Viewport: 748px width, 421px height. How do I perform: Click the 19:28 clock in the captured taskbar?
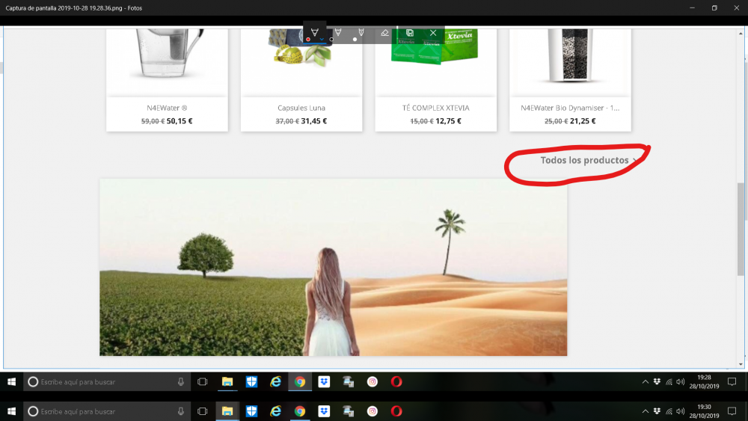704,381
